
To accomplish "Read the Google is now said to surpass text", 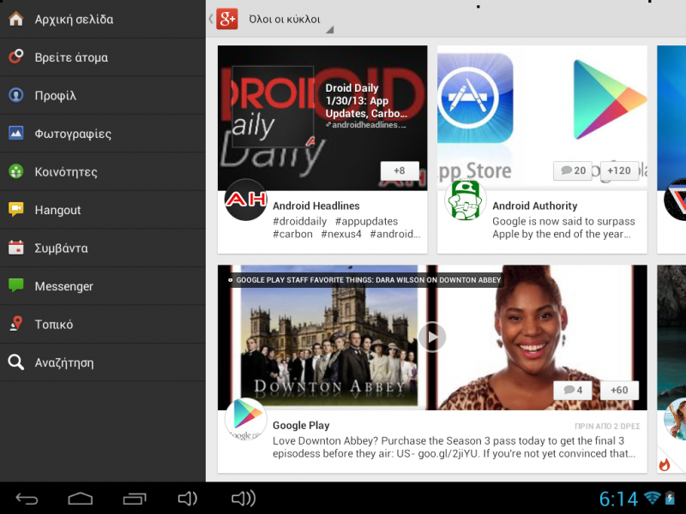I will 563,228.
